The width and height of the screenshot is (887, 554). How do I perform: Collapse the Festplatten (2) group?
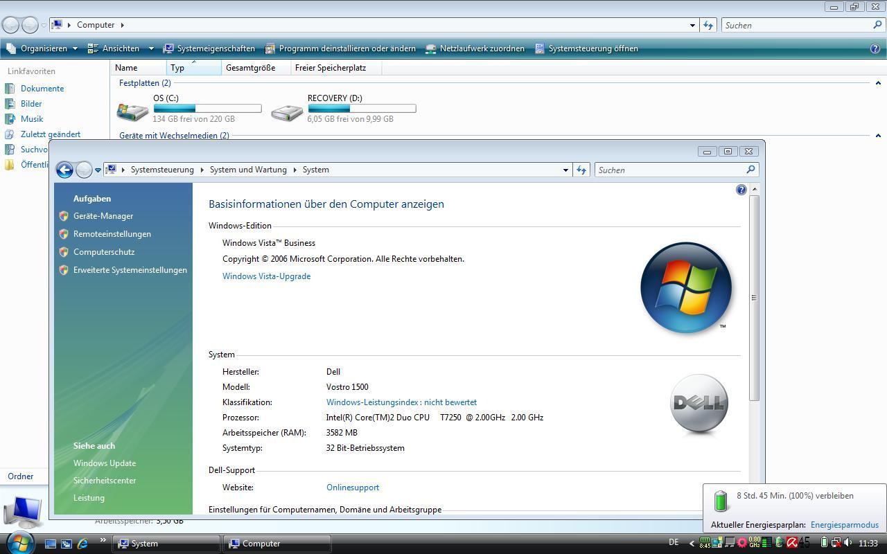(x=878, y=83)
